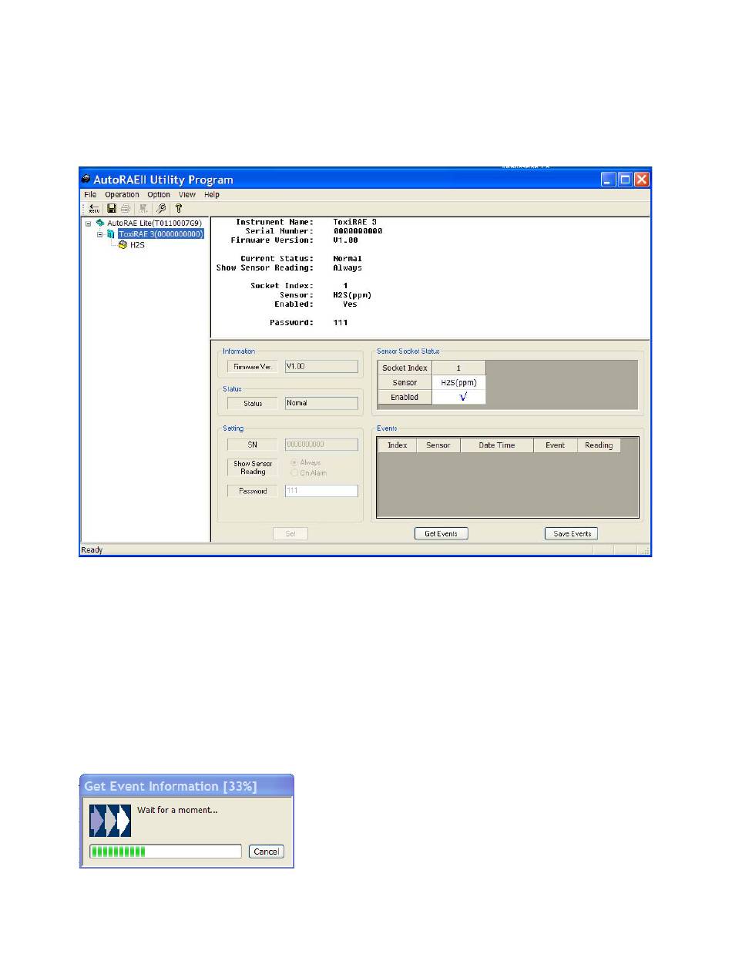Select the Always radio button

[x=293, y=462]
